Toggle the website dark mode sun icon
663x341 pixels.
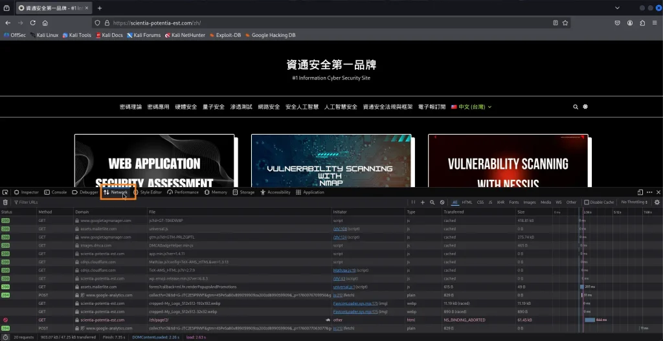(x=585, y=107)
